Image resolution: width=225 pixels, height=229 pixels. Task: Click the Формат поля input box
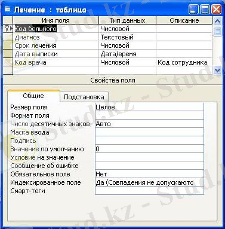click(x=149, y=115)
